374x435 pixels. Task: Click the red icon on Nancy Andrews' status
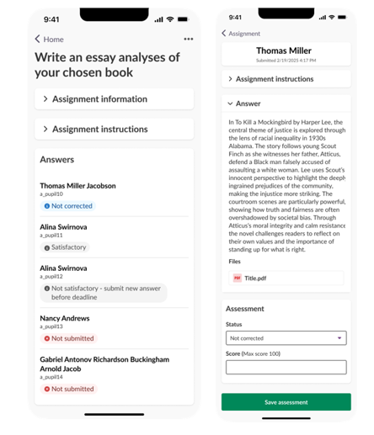(x=47, y=338)
